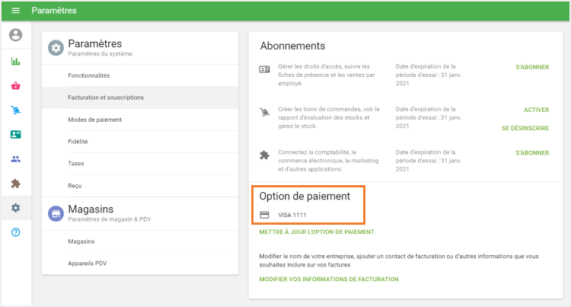Viewport: 571px width, 307px height.
Task: Click the trial expiry date in the inventory row
Action: [429, 117]
